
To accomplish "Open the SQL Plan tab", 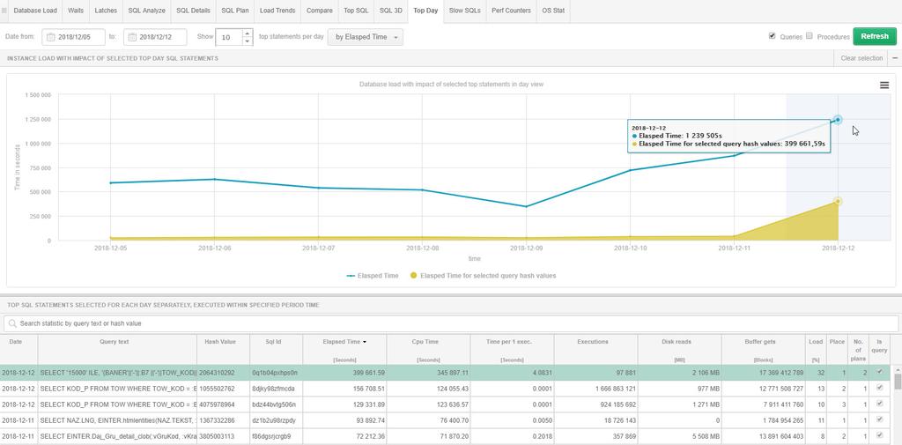I will pyautogui.click(x=234, y=11).
